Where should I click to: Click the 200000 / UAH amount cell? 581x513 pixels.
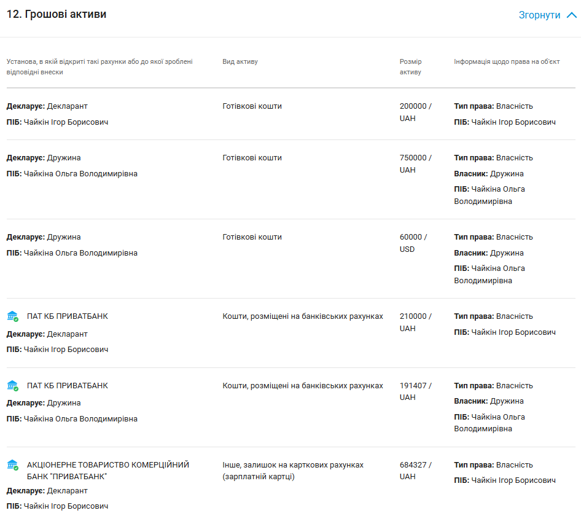coord(416,112)
